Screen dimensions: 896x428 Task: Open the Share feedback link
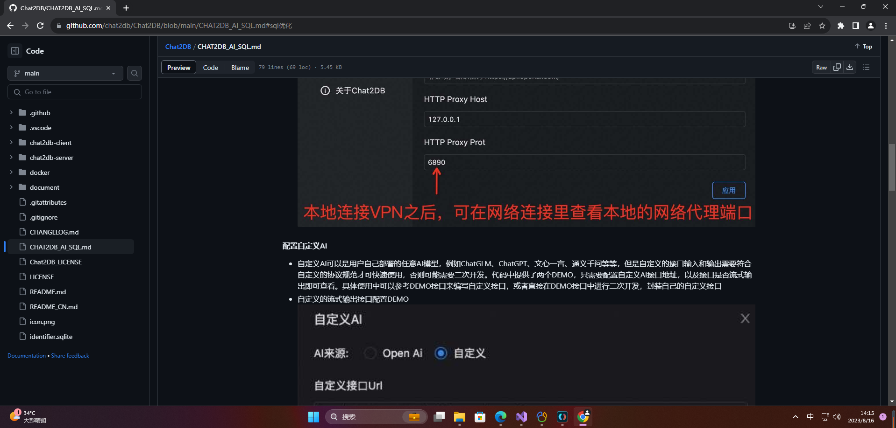pyautogui.click(x=70, y=356)
